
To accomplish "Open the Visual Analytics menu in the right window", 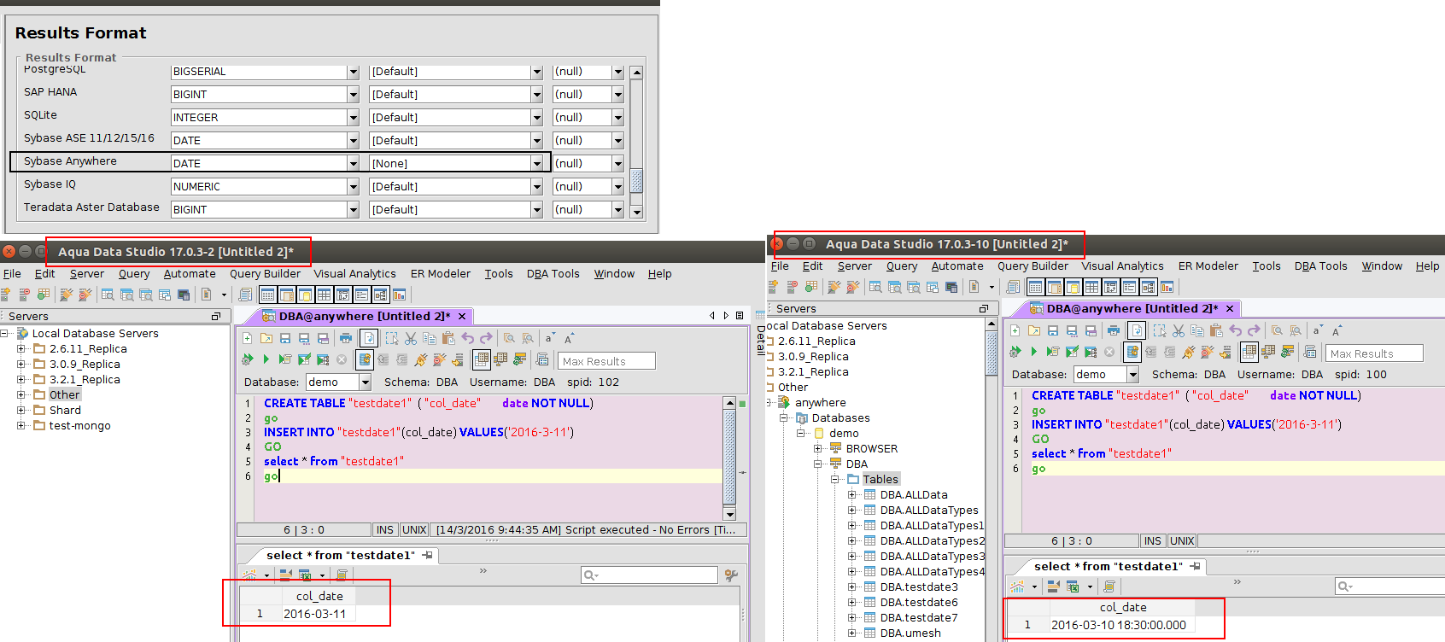I will (x=1122, y=266).
